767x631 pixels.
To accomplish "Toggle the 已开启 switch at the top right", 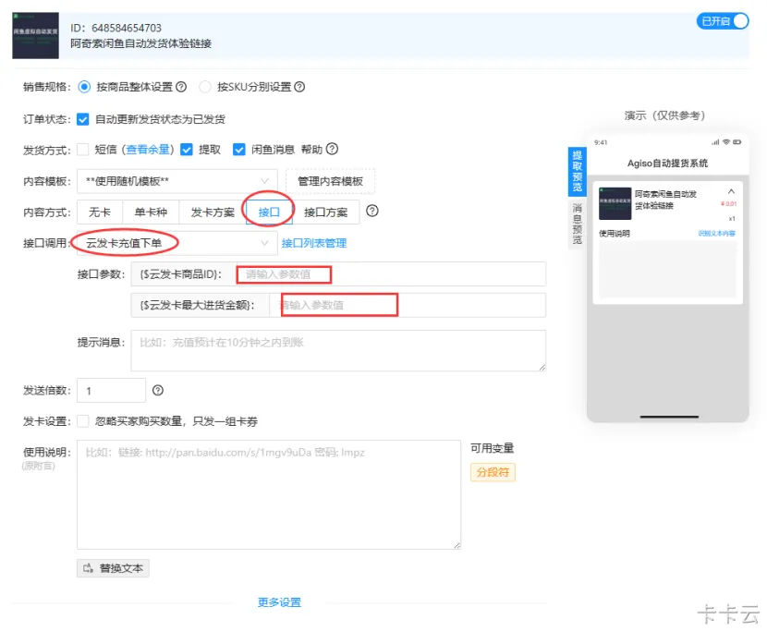I will (x=725, y=19).
